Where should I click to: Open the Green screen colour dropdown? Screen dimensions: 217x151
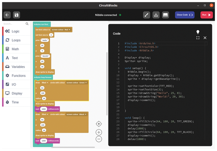pos(77,83)
